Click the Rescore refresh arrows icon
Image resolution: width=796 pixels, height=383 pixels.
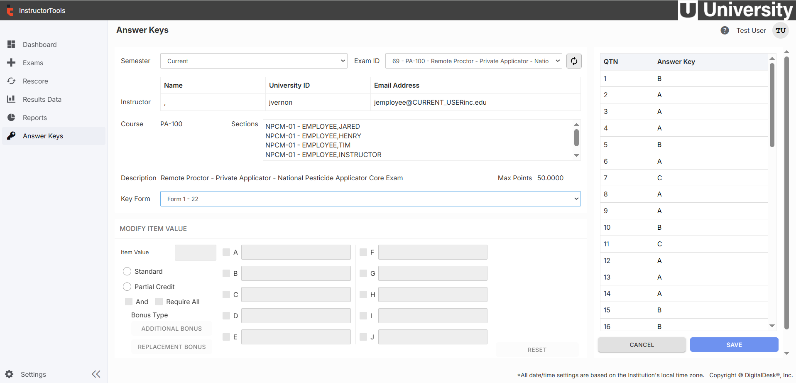(x=11, y=81)
